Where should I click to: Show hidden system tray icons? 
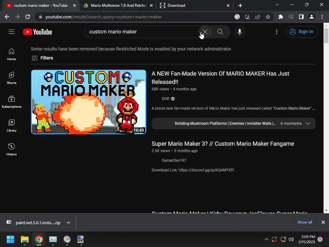(x=266, y=239)
